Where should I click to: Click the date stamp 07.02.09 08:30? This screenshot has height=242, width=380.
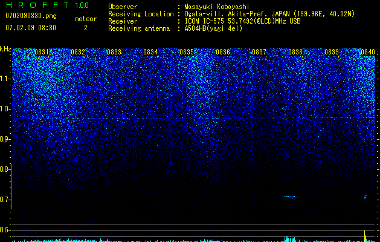(x=31, y=28)
